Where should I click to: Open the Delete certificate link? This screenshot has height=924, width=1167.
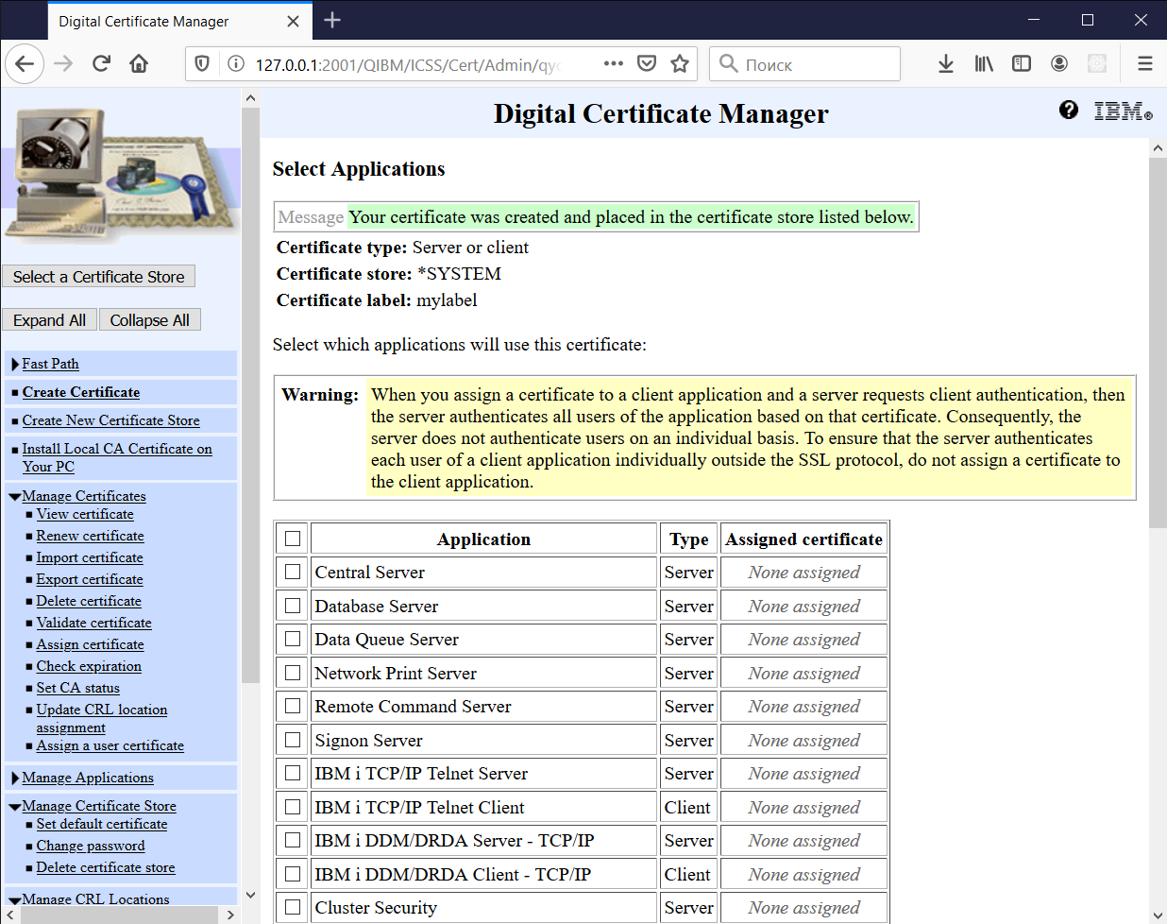[89, 601]
